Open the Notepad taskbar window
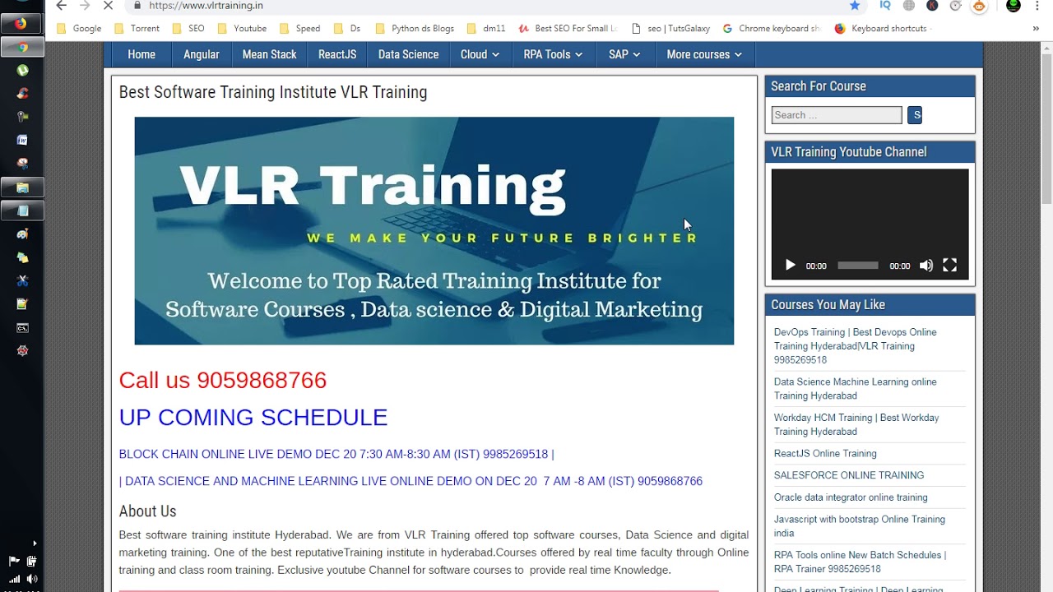This screenshot has width=1053, height=592. pos(22,210)
